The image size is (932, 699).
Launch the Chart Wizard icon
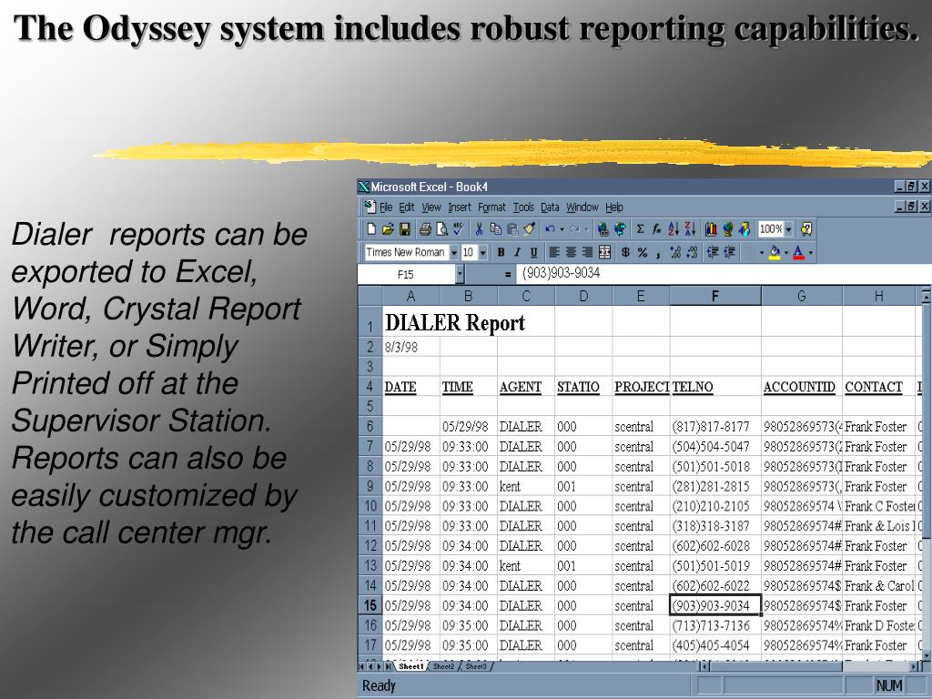(x=711, y=228)
